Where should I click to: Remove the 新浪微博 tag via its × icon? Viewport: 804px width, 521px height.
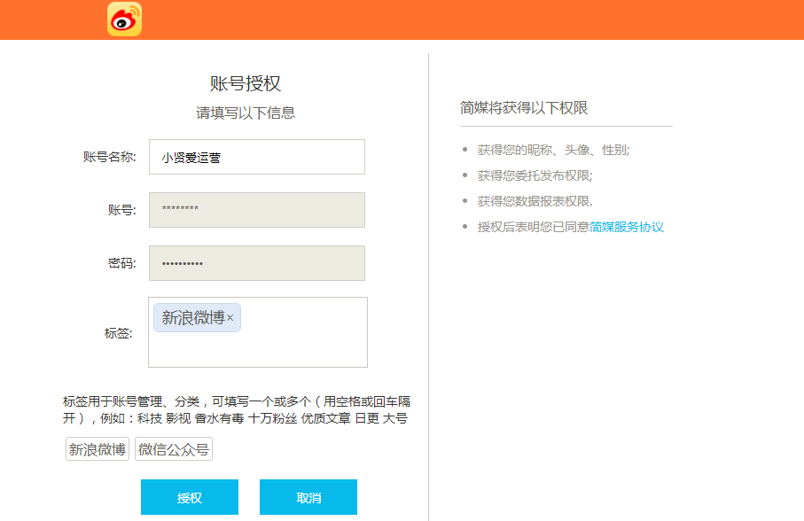point(230,318)
